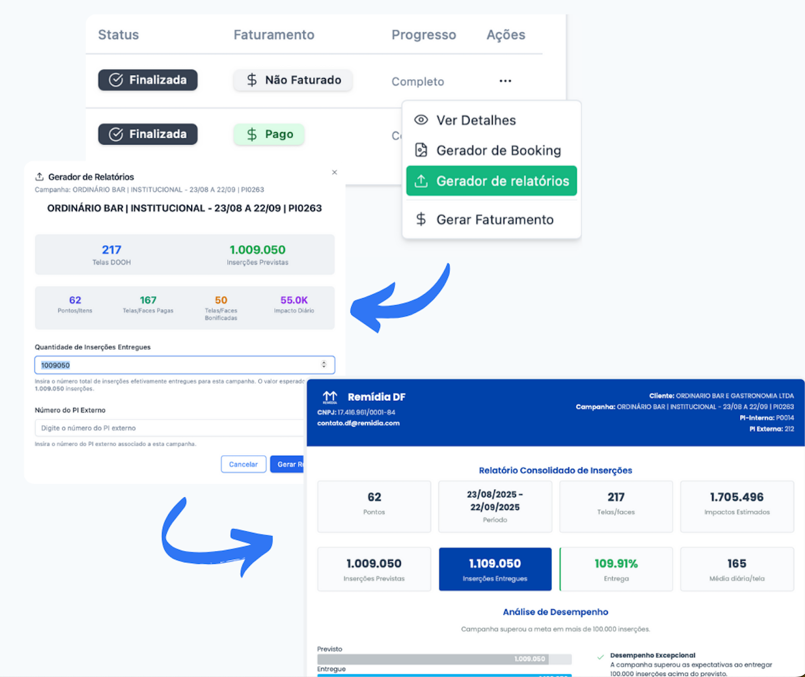Click the Não Faturado billing badge

(x=293, y=80)
